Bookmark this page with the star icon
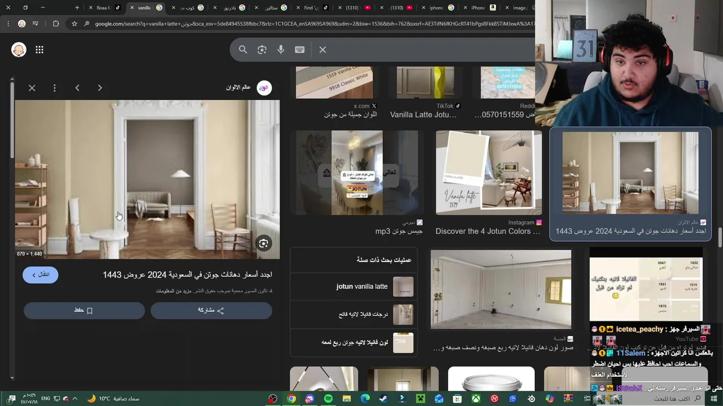 click(x=74, y=24)
